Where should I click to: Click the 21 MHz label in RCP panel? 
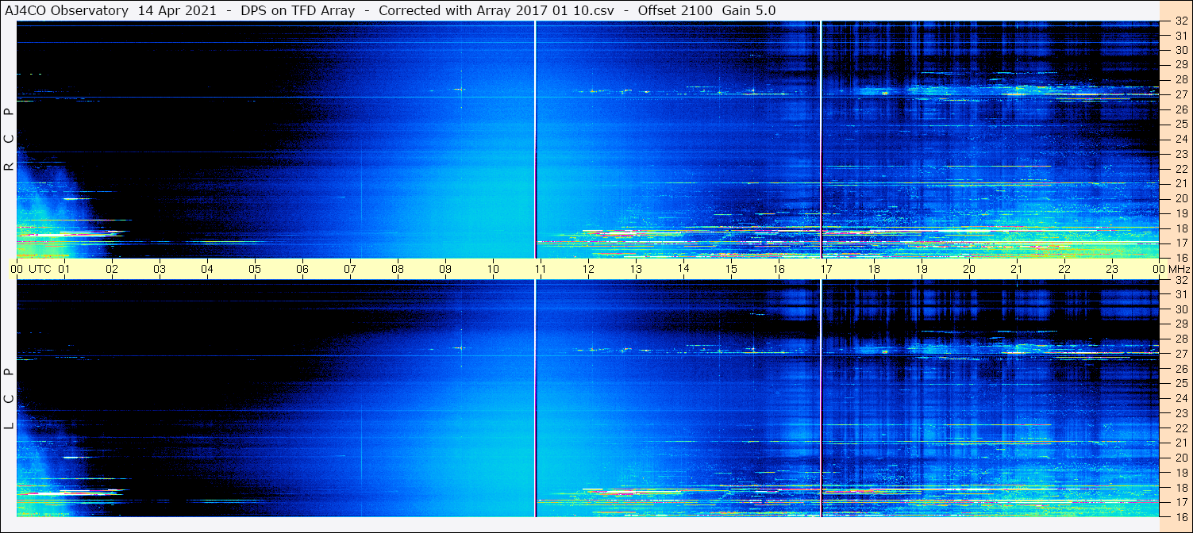1181,184
